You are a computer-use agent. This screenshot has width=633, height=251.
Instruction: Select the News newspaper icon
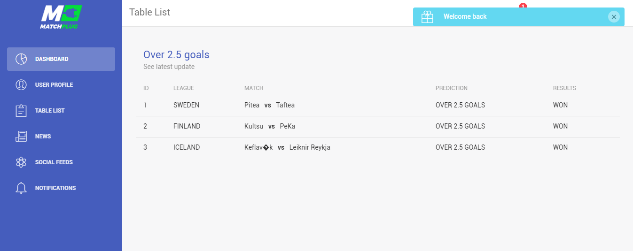(21, 137)
